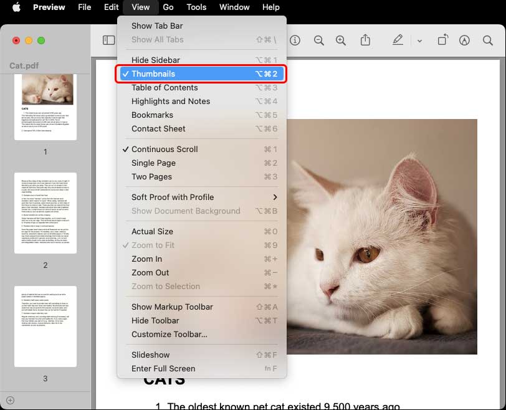Viewport: 506px width, 410px height.
Task: Choose Show Markup Toolbar
Action: click(x=202, y=307)
